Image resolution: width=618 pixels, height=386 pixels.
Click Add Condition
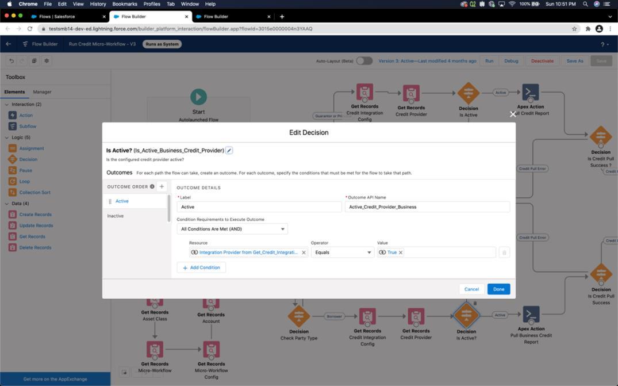point(201,267)
